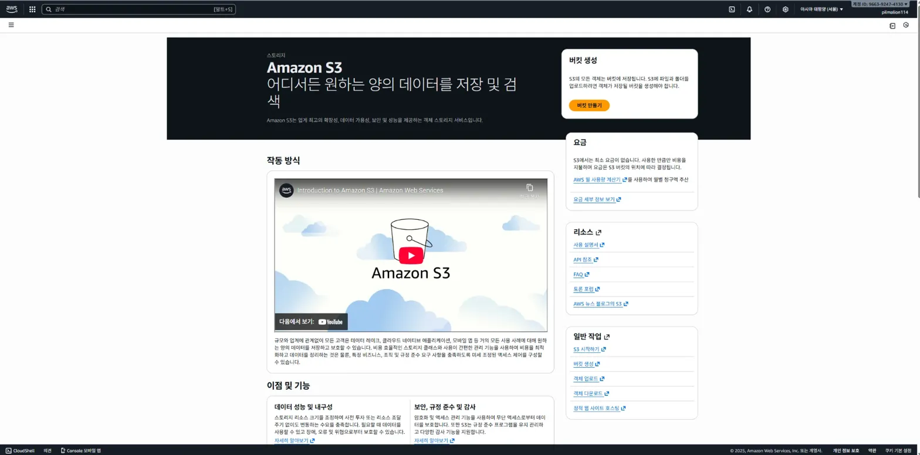Focus the 검색 search field

tap(138, 9)
